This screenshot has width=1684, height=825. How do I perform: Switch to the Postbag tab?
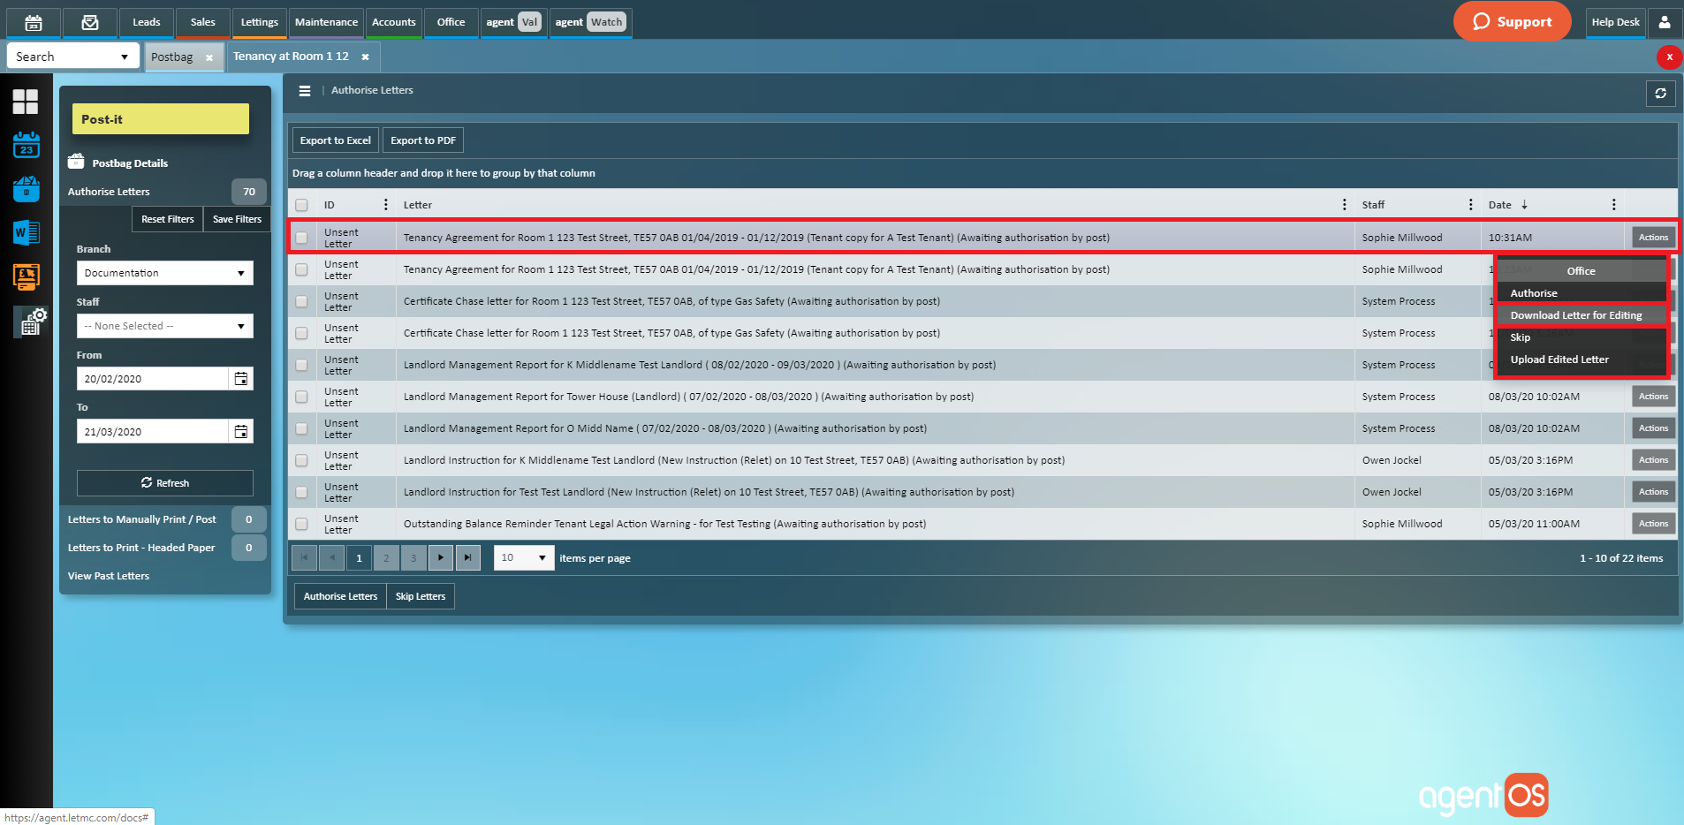172,57
